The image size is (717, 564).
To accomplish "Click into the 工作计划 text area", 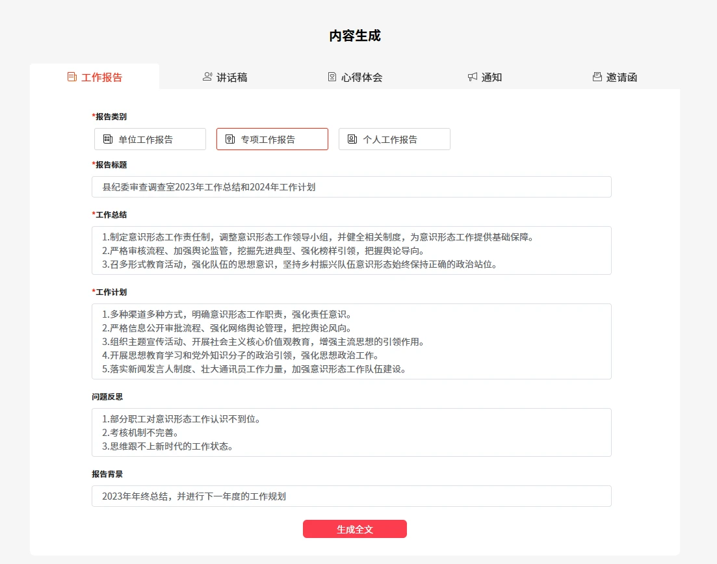I will [351, 341].
